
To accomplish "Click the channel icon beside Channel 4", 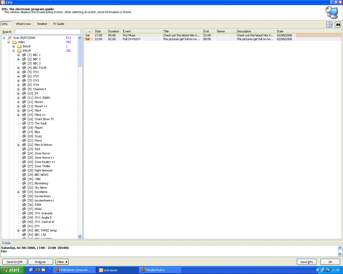I will coord(24,89).
